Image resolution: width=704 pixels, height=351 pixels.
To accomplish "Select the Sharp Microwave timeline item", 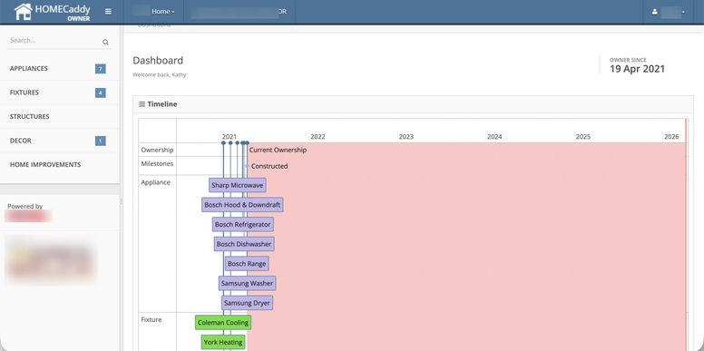I will coord(238,185).
